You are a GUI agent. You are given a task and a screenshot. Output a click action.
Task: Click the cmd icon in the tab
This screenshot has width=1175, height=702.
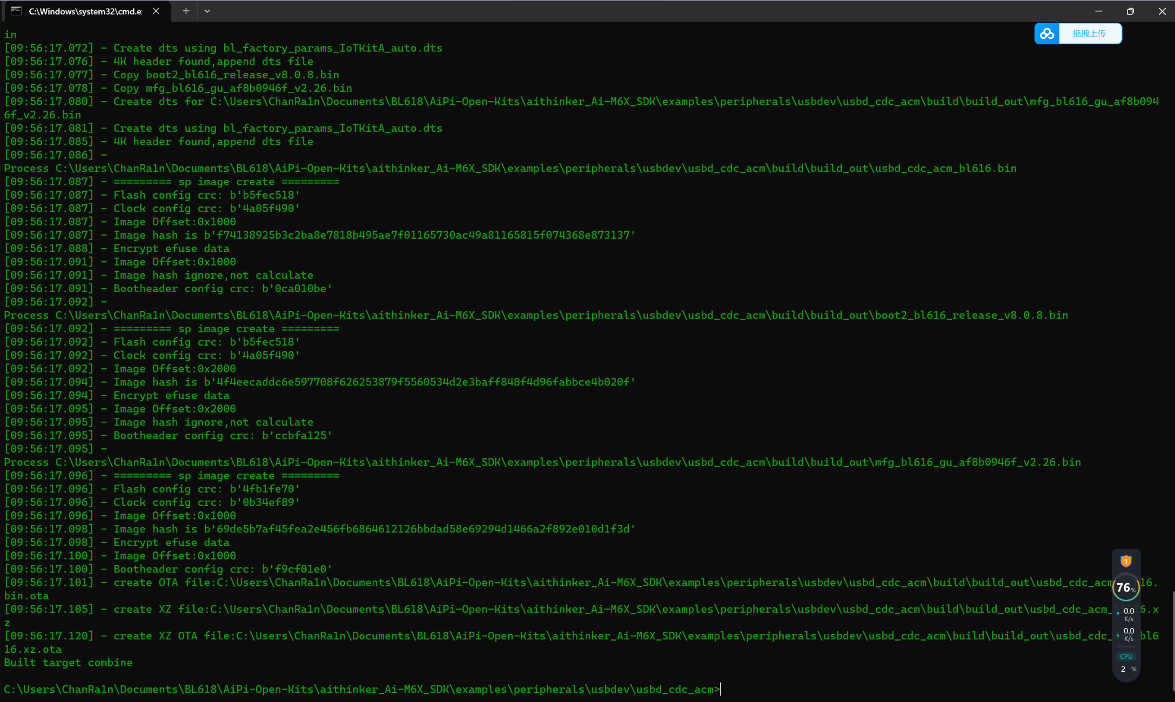click(16, 11)
